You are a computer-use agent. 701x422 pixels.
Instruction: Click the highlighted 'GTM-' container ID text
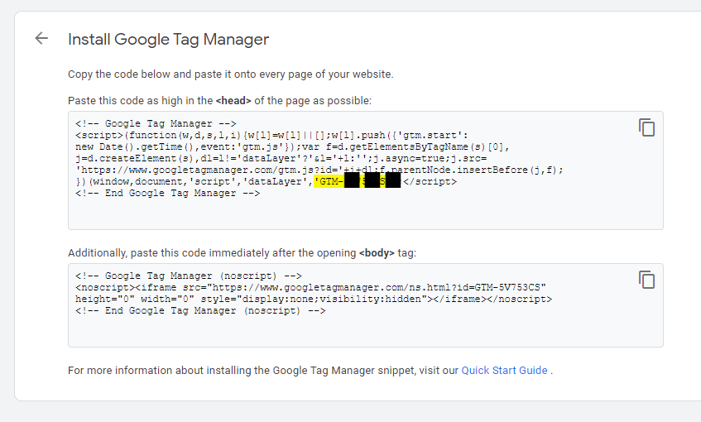(x=358, y=181)
